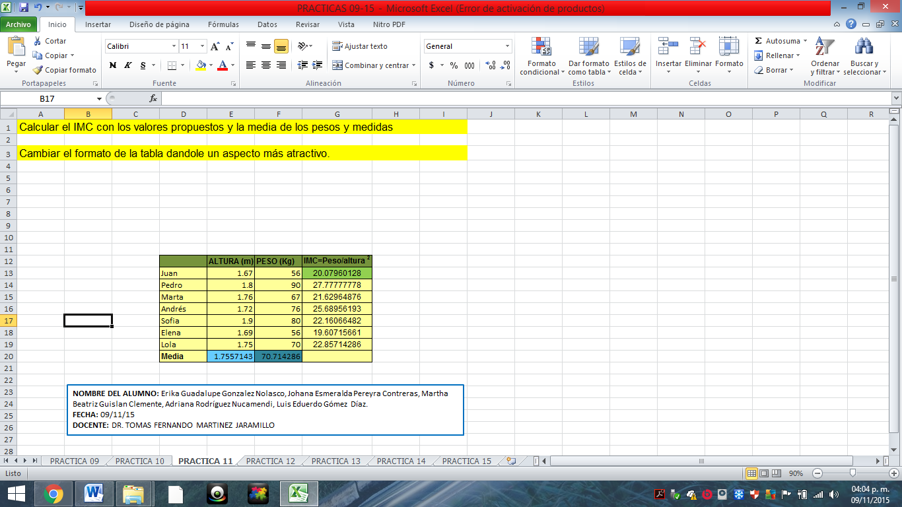The image size is (902, 507).
Task: Open Formato condicional
Action: (x=542, y=56)
